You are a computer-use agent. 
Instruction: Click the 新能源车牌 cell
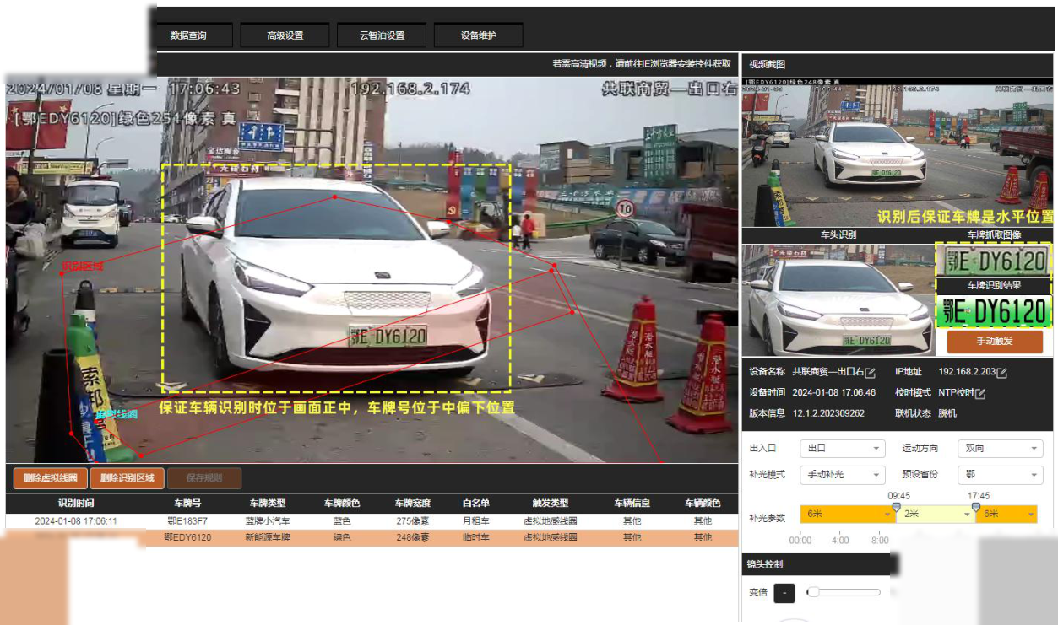pos(267,537)
